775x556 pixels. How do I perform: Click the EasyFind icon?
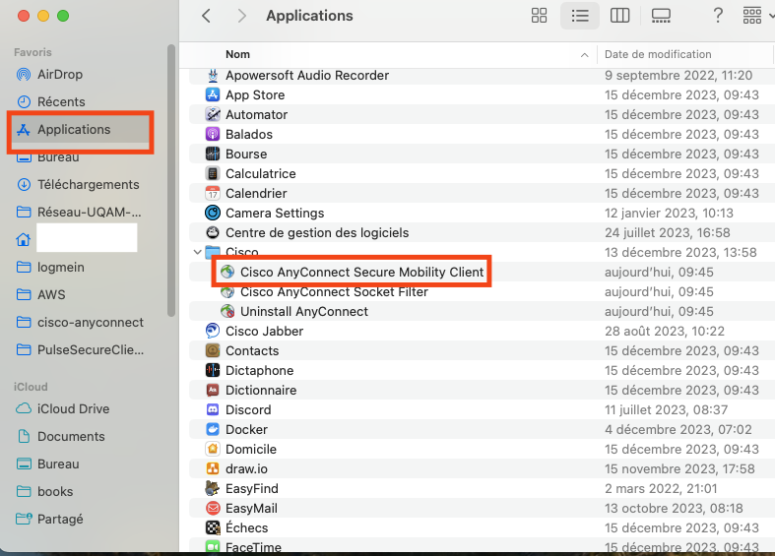(213, 488)
